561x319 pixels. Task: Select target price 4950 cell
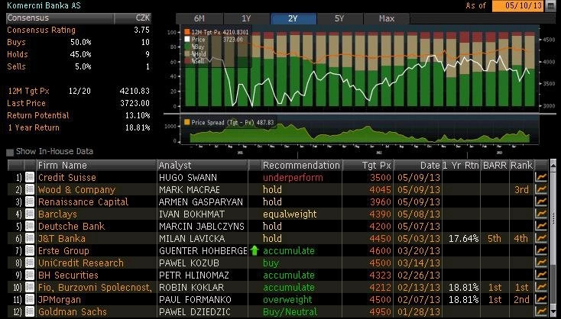pos(380,311)
